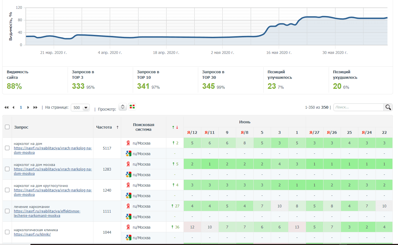Select the 'нарколог на дом' query checkbox
The height and width of the screenshot is (245, 398).
[7, 148]
